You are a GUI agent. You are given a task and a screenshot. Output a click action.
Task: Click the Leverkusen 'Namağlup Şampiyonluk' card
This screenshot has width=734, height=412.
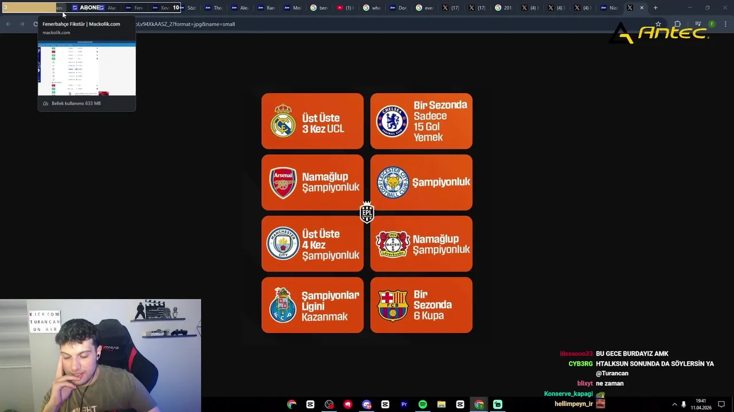coord(421,244)
